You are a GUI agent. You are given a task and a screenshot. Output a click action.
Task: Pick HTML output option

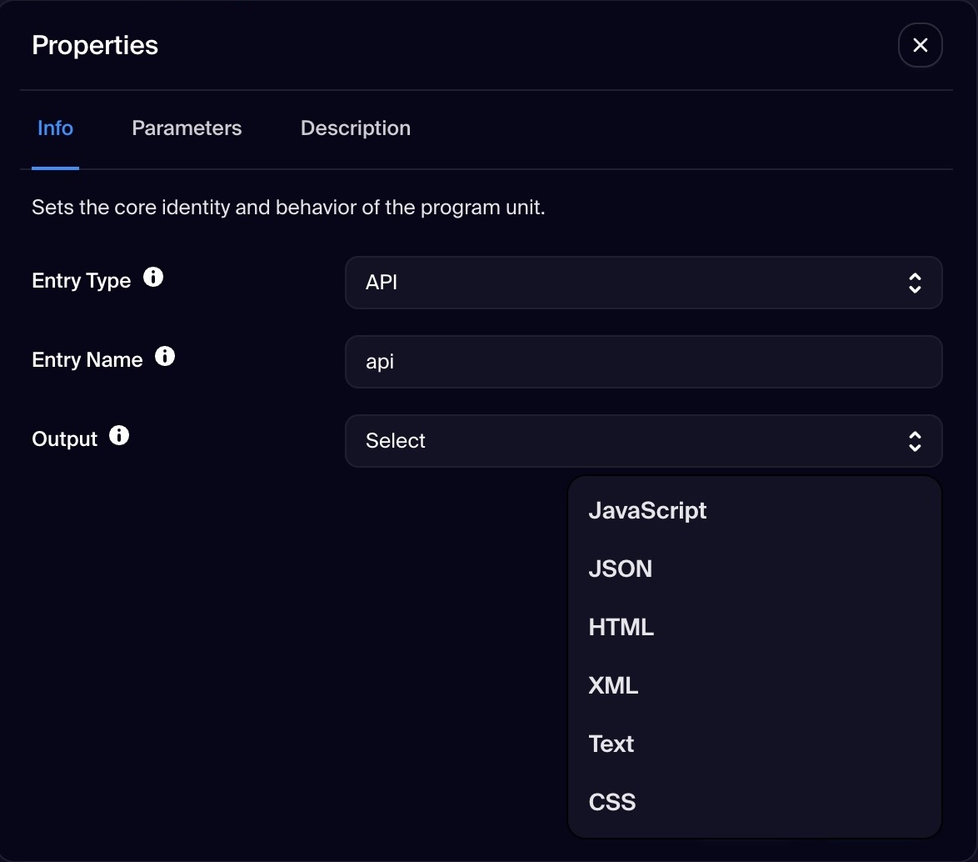click(x=621, y=627)
